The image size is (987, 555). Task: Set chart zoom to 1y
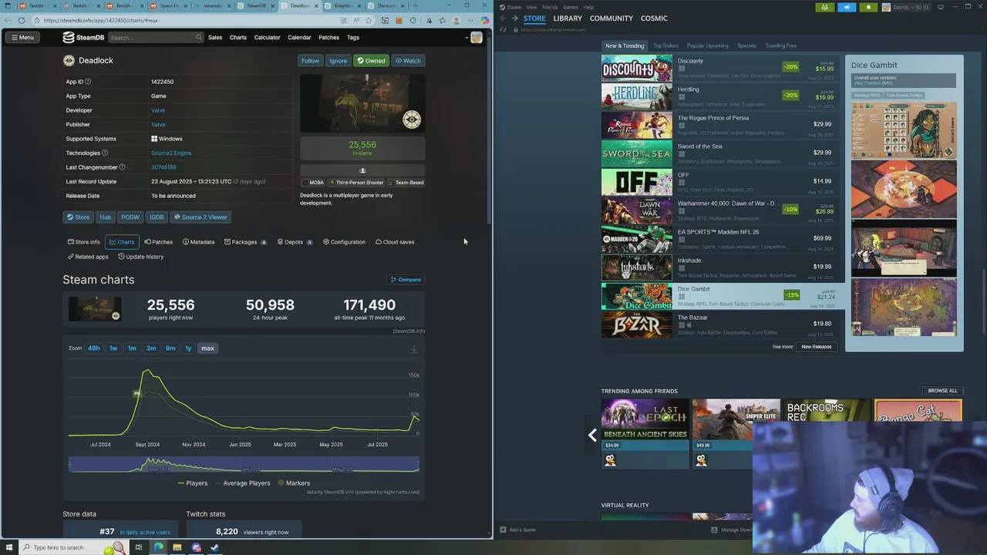click(x=187, y=348)
